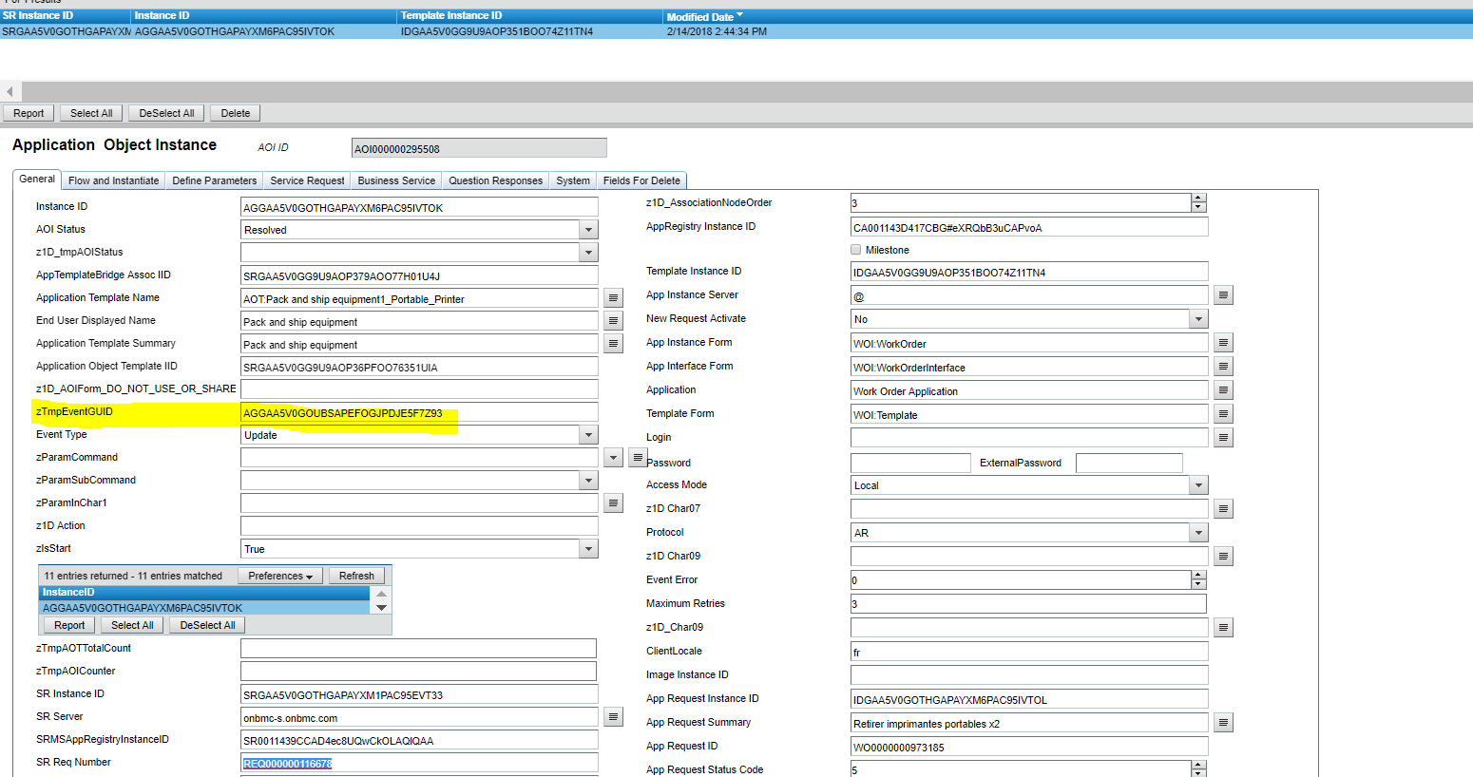Click InstanceID table scroll down arrow

[x=381, y=607]
